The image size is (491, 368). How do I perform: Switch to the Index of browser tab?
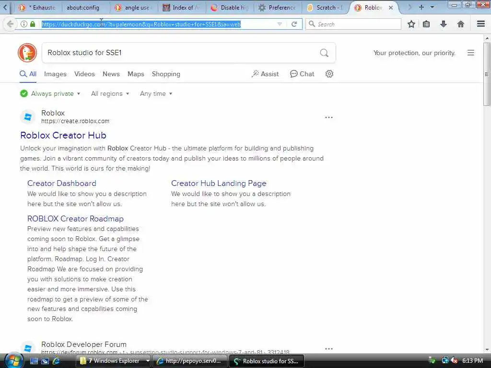(182, 8)
